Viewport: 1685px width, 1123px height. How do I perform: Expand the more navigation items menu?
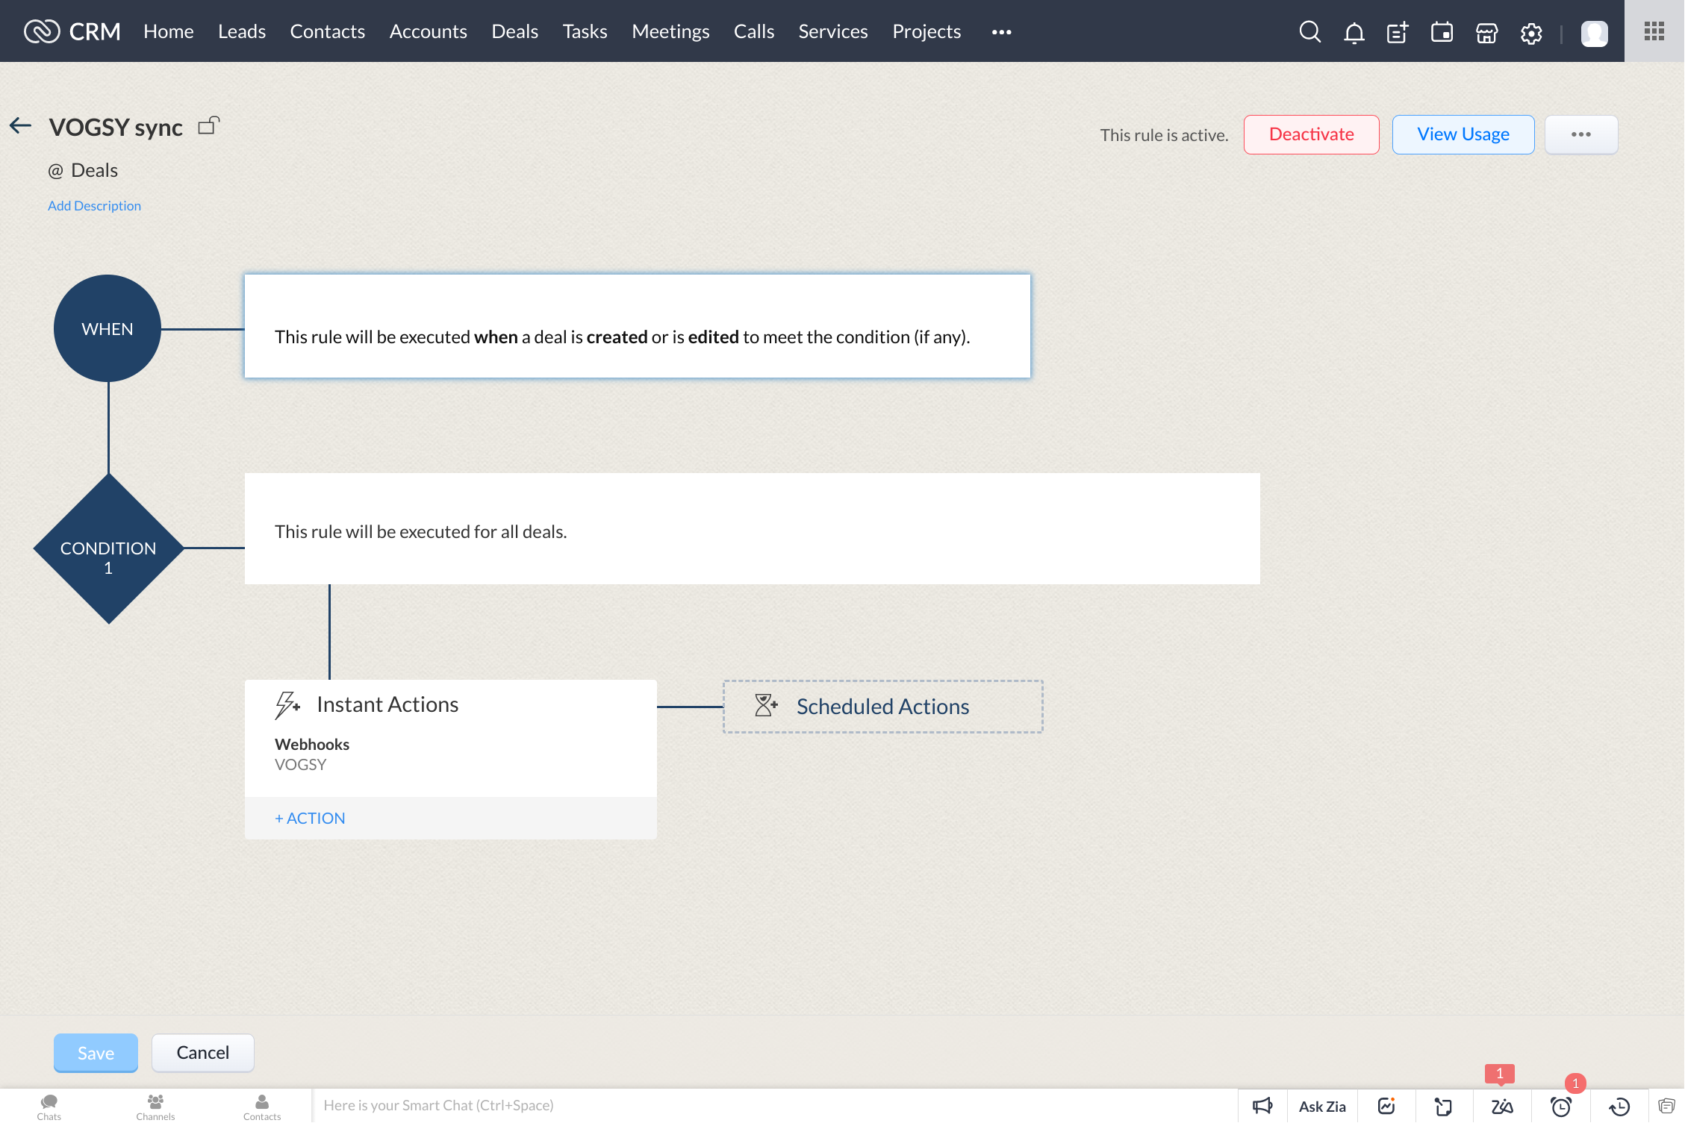coord(1000,31)
